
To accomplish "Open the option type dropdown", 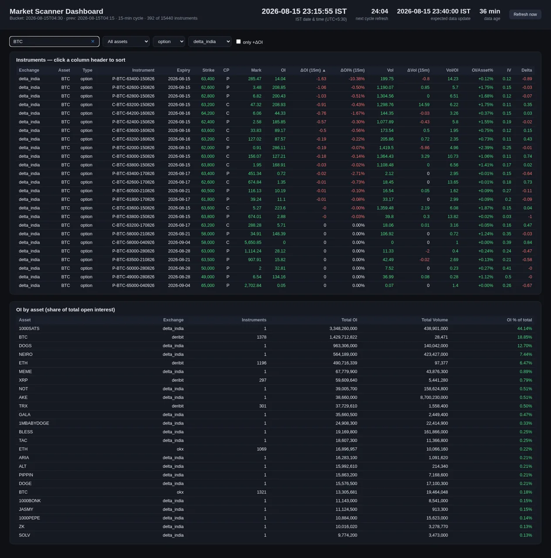I will point(169,41).
